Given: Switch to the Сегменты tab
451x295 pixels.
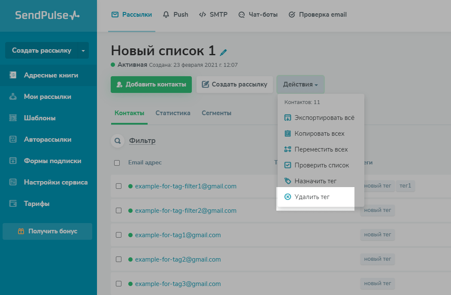Looking at the screenshot, I should click(217, 113).
